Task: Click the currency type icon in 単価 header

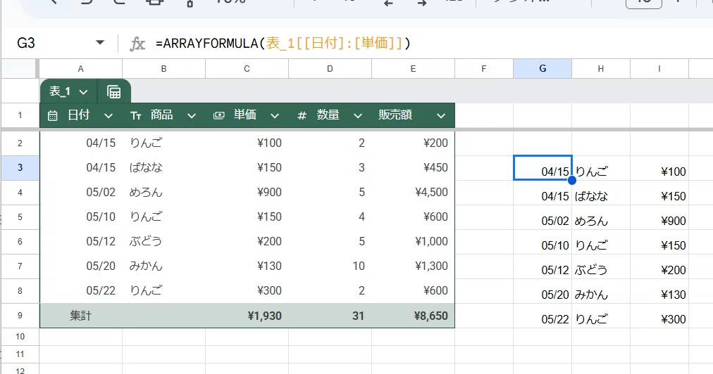Action: [218, 115]
